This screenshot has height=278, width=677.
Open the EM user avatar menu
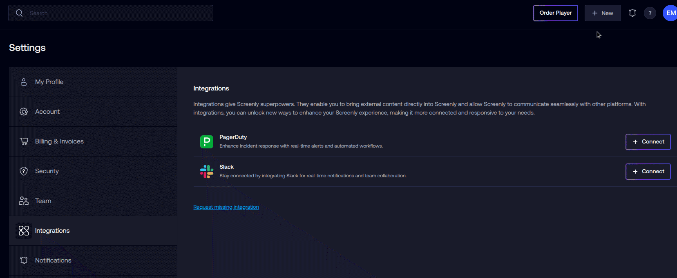670,13
